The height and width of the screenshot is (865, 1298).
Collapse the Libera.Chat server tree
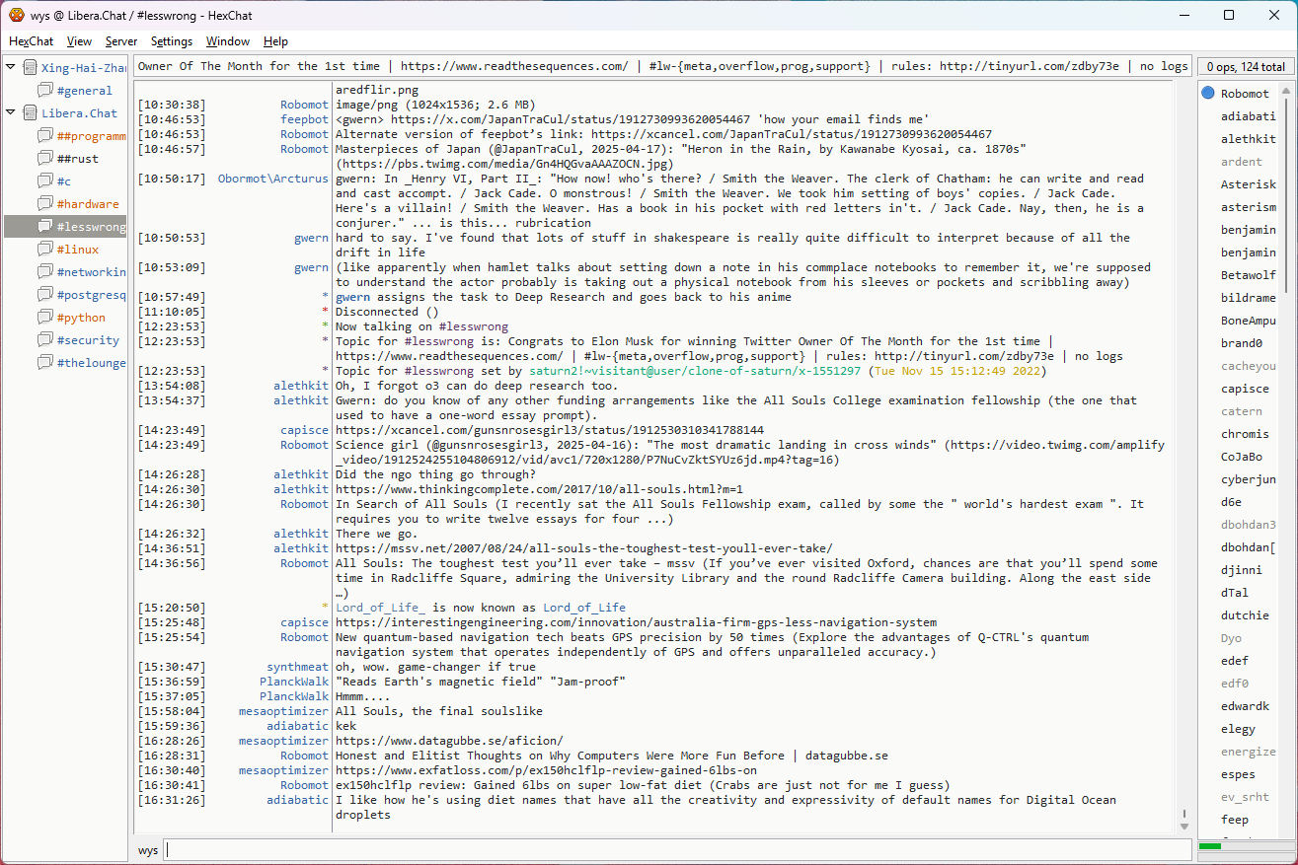point(11,112)
